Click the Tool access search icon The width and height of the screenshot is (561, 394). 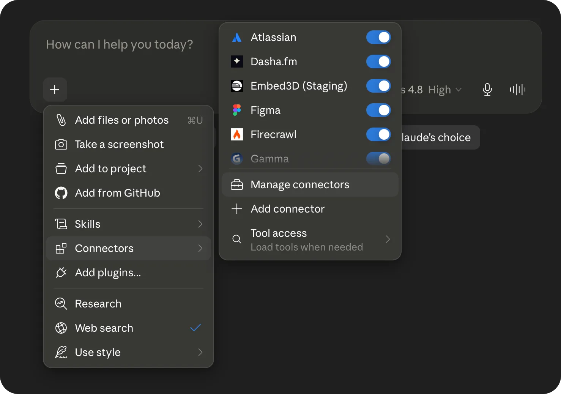pos(237,239)
